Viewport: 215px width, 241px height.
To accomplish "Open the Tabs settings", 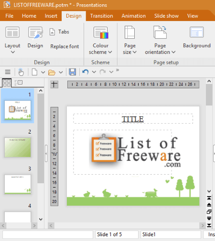I will click(59, 32).
